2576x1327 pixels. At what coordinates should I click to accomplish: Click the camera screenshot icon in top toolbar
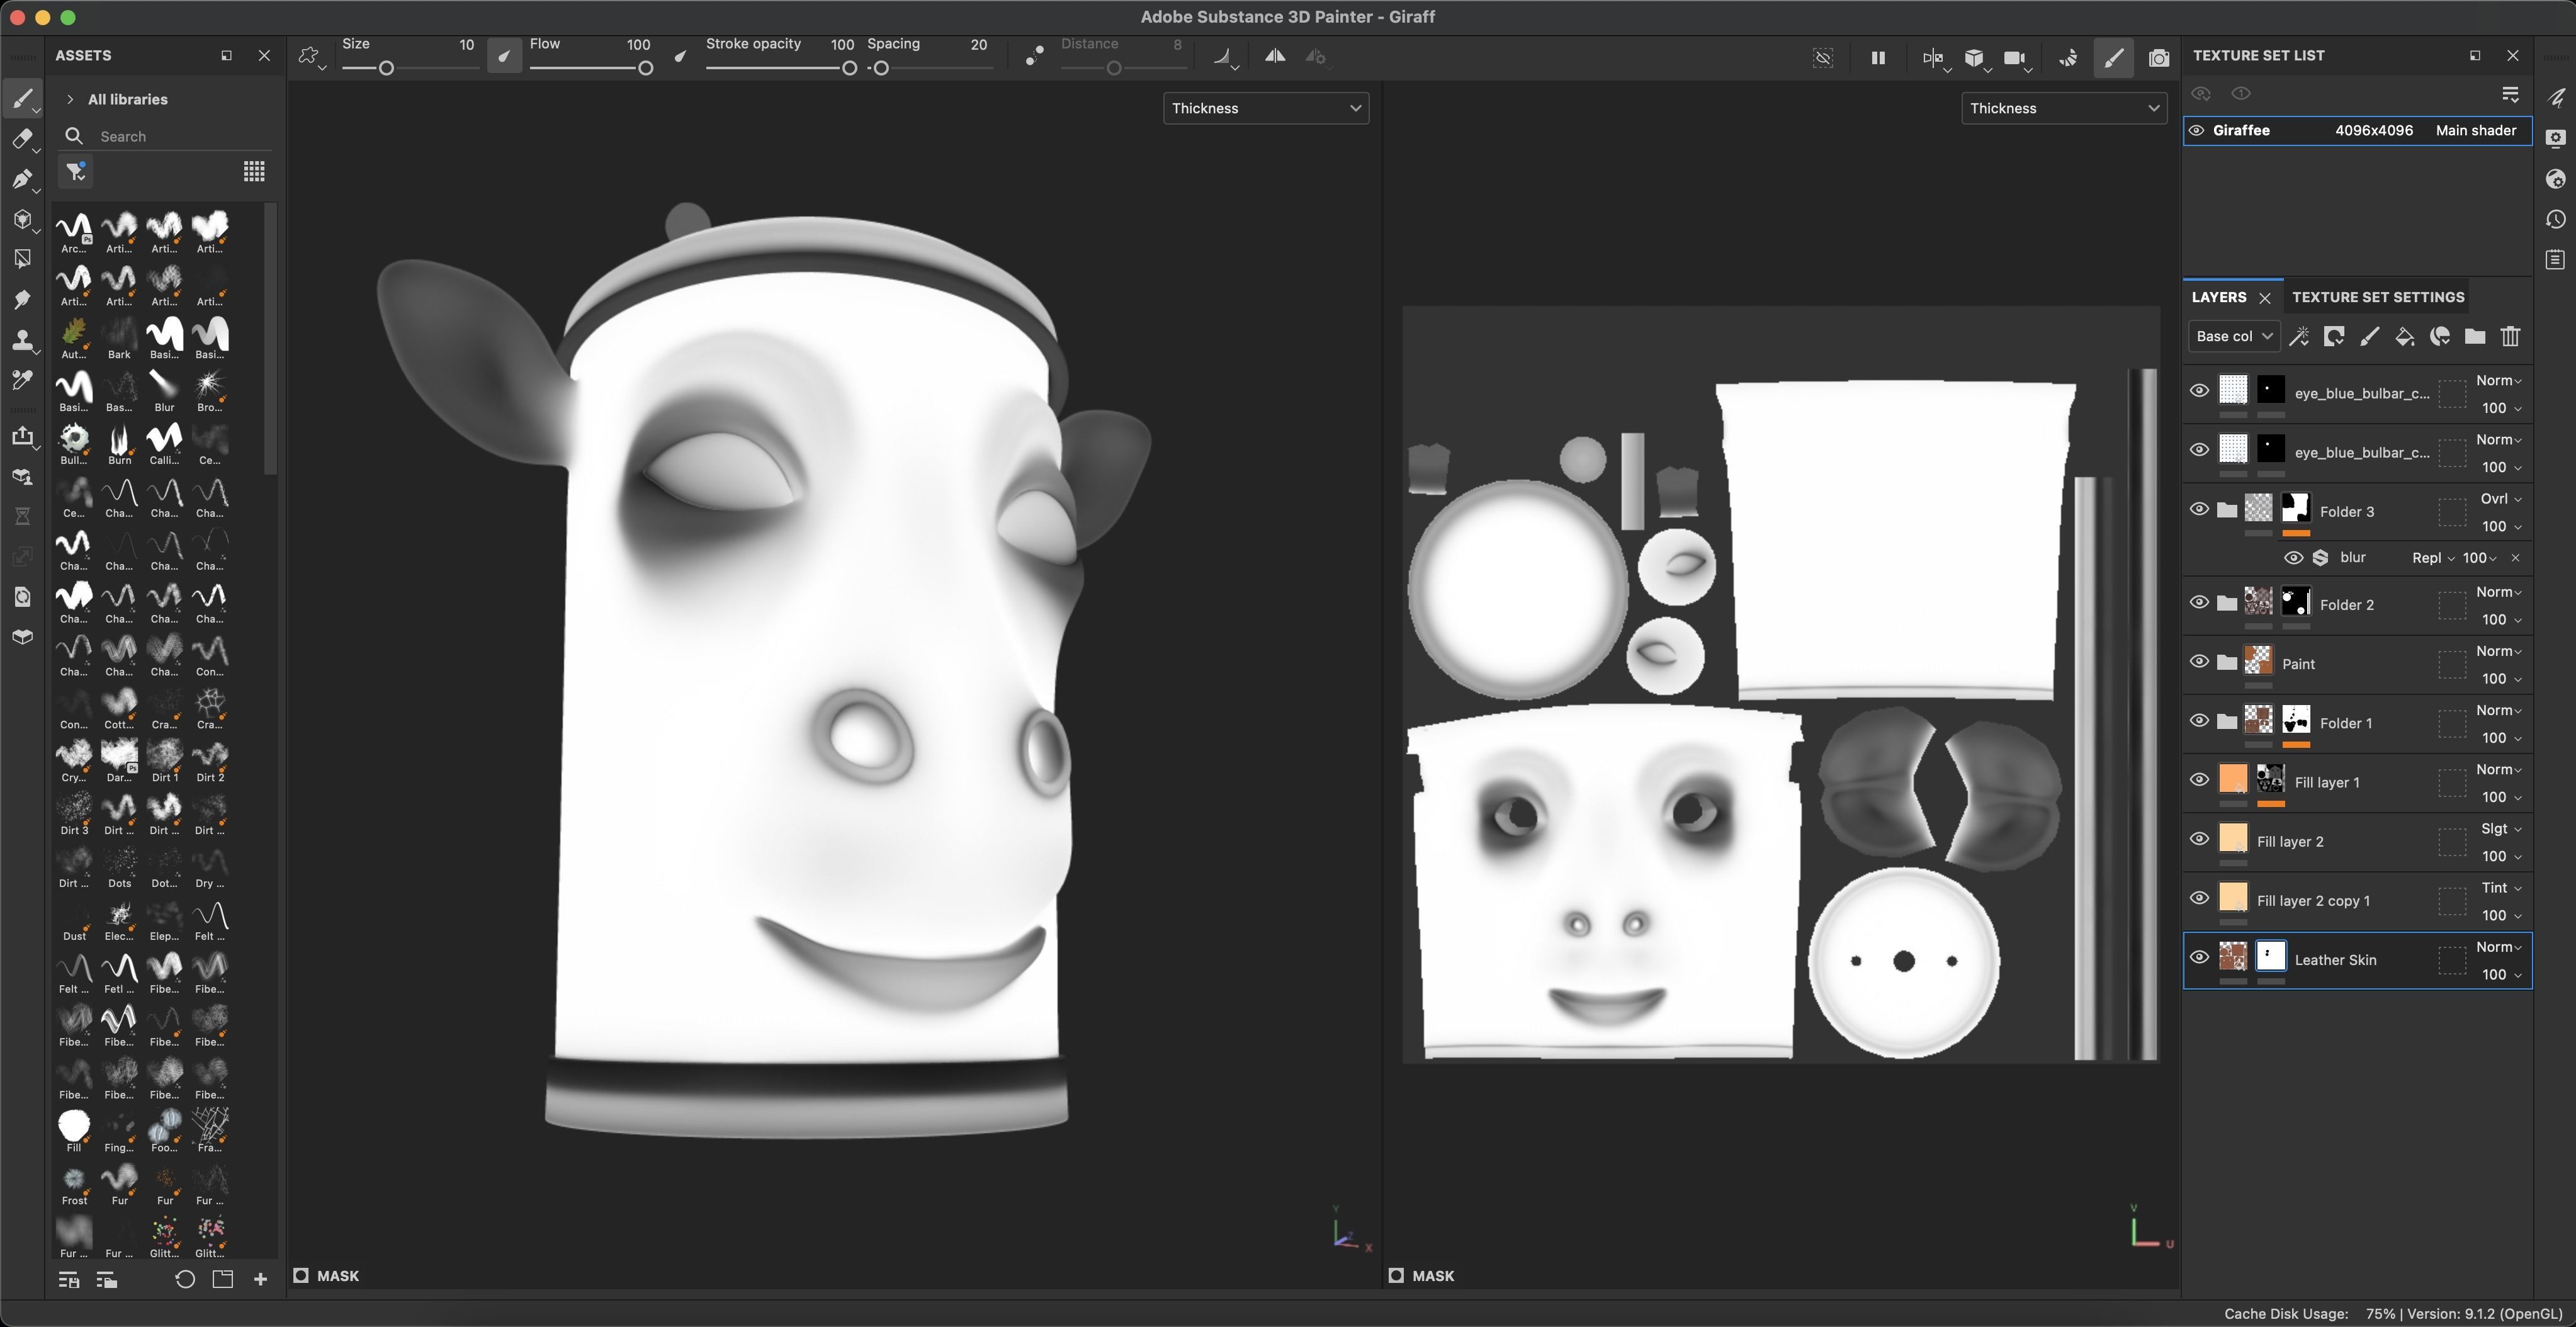[2158, 58]
